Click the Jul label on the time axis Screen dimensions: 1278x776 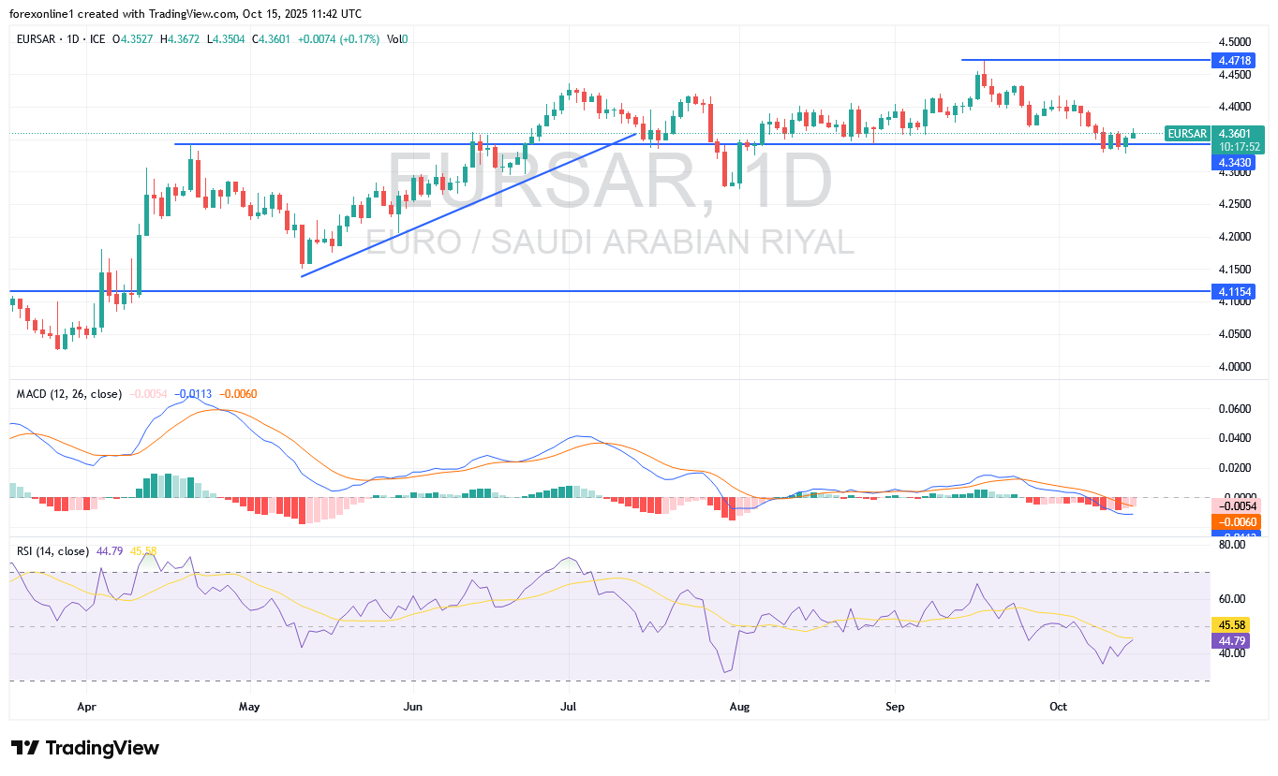568,706
